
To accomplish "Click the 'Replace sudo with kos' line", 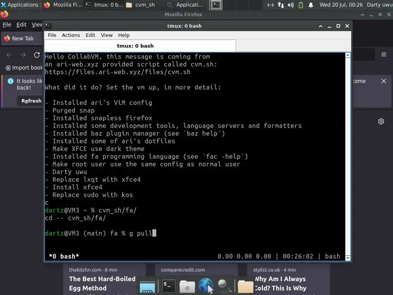I will point(89,195).
